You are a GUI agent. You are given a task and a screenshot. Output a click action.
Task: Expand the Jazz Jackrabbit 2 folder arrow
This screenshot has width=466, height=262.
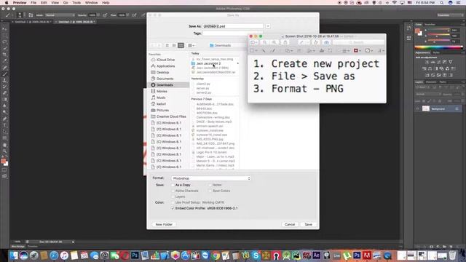point(237,63)
